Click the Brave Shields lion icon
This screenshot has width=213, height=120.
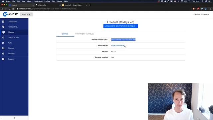194,9
